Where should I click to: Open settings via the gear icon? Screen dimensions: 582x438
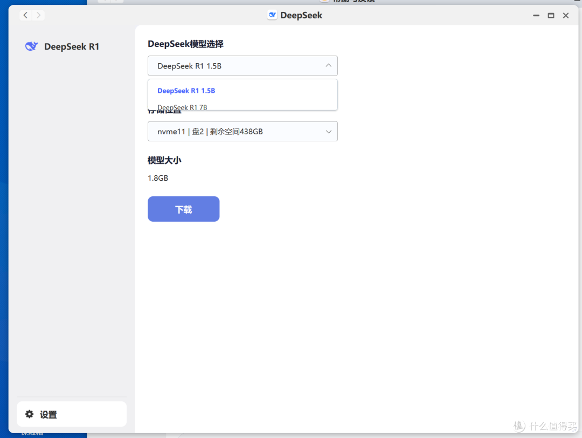click(x=29, y=414)
